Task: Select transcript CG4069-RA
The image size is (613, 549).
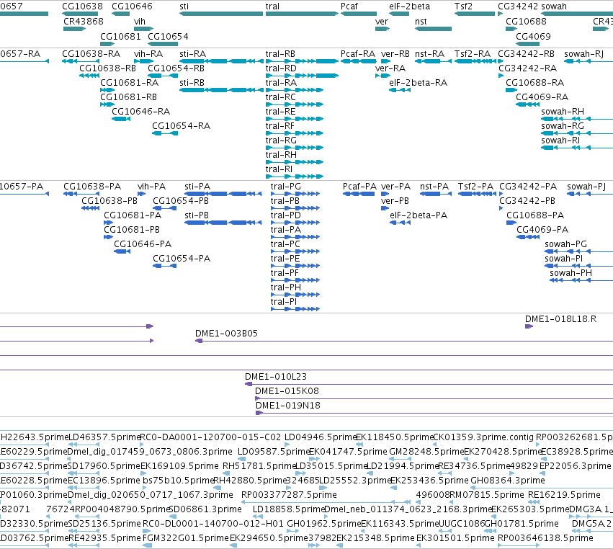Action: [528, 104]
